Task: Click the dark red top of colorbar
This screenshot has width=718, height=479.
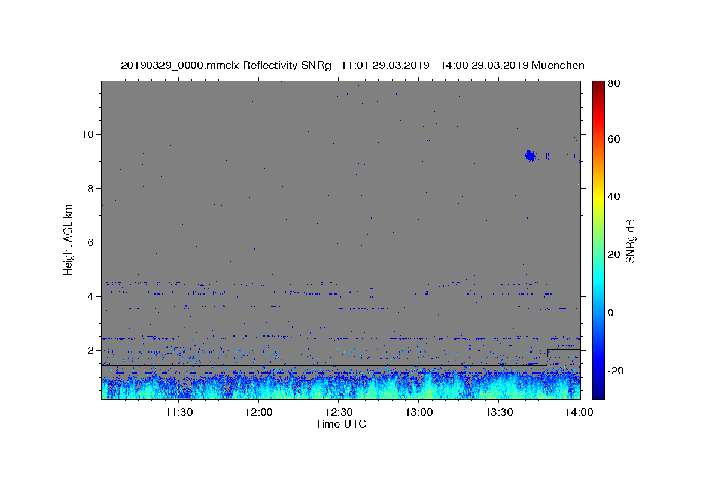Action: click(x=598, y=86)
